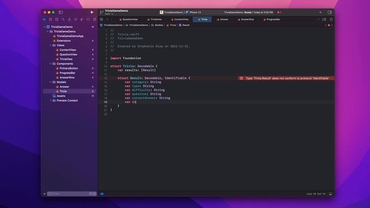Screen dimensions: 370x208
Task: Toggle source-control status filter icon
Action: click(95, 194)
